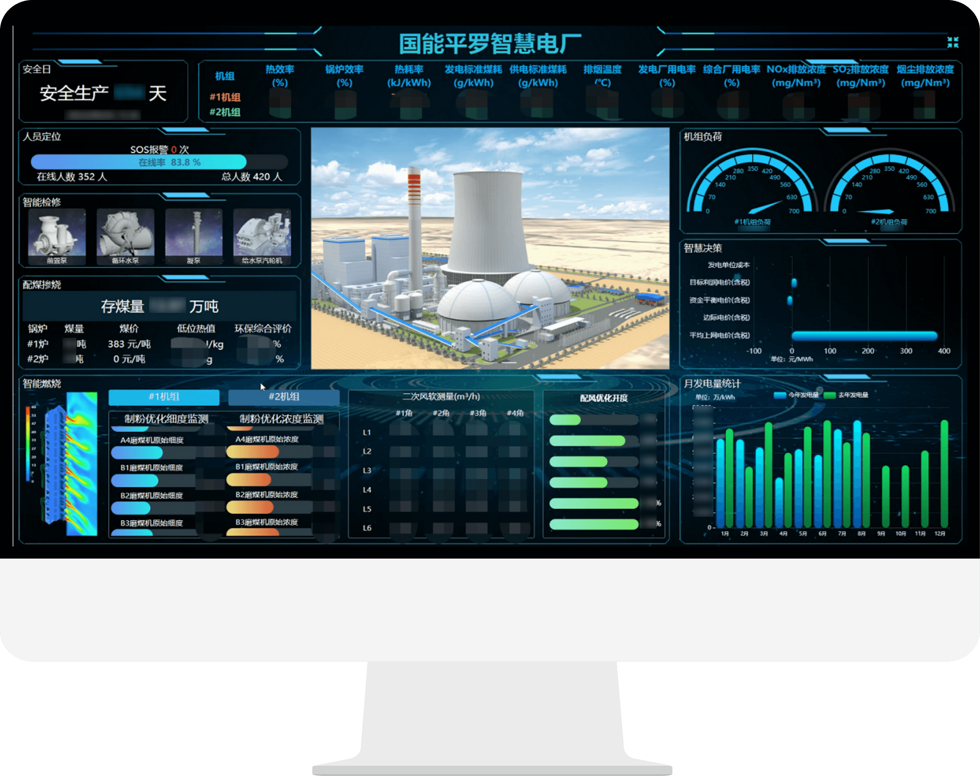Switch to the #1机组 tab
Screen dimensions: 980x776
click(164, 397)
